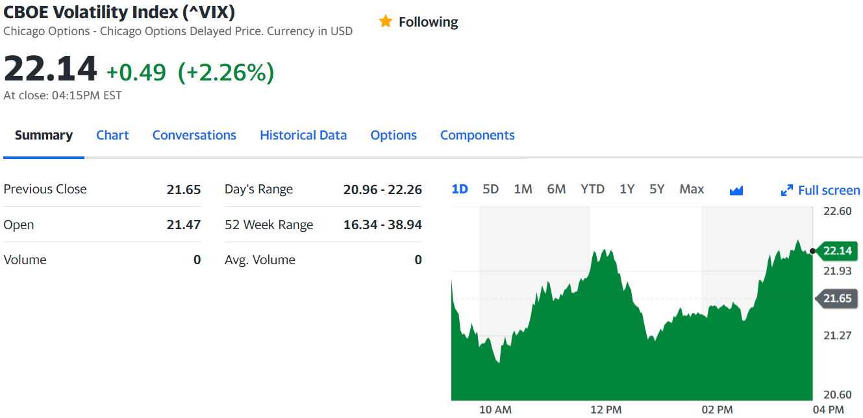Click the 02 PM time axis label
The width and height of the screenshot is (863, 418).
pos(717,410)
